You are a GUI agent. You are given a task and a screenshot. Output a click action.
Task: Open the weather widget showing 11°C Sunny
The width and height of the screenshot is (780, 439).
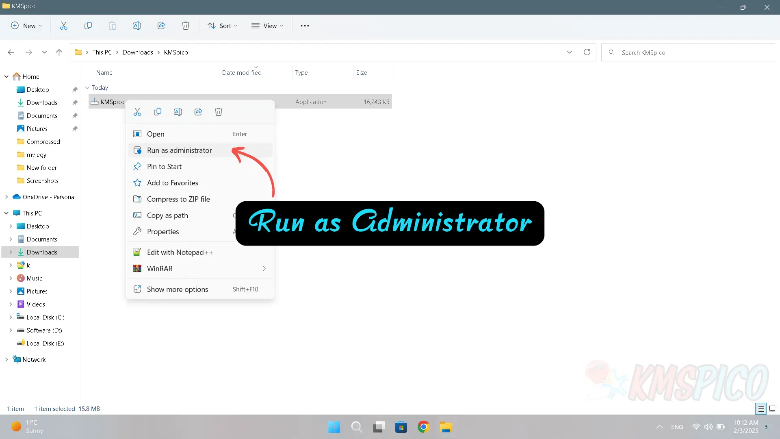27,427
